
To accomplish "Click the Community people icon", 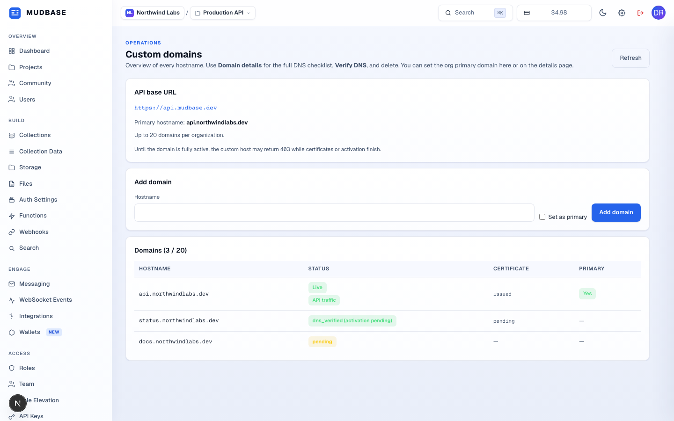I will [x=12, y=83].
